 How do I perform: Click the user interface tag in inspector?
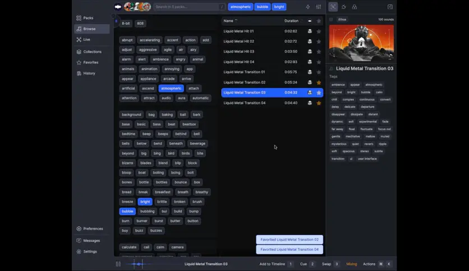[367, 159]
